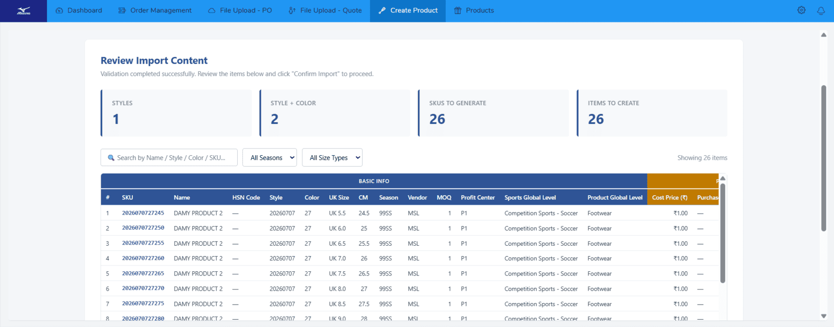Open the All Size Types dropdown
The width and height of the screenshot is (834, 327).
pos(332,158)
